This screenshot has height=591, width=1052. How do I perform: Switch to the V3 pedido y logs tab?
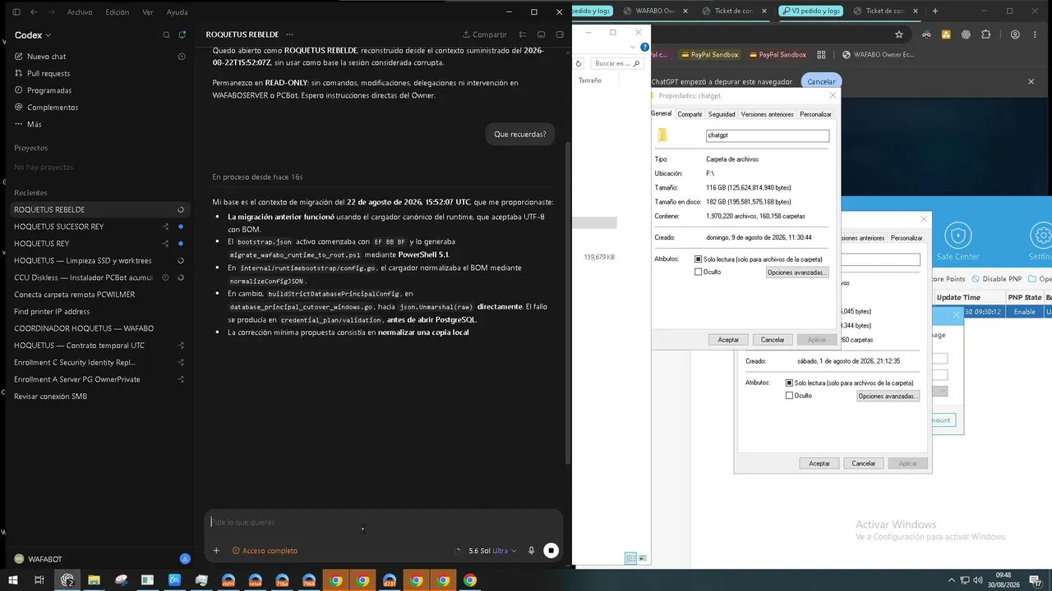click(810, 11)
